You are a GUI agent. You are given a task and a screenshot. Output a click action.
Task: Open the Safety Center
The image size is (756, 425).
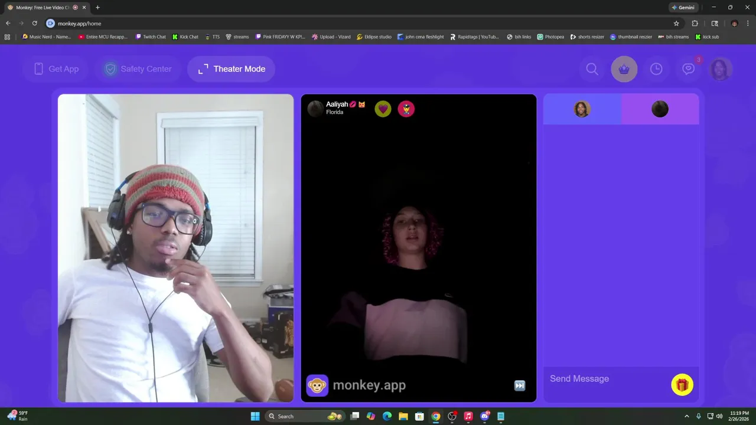139,69
